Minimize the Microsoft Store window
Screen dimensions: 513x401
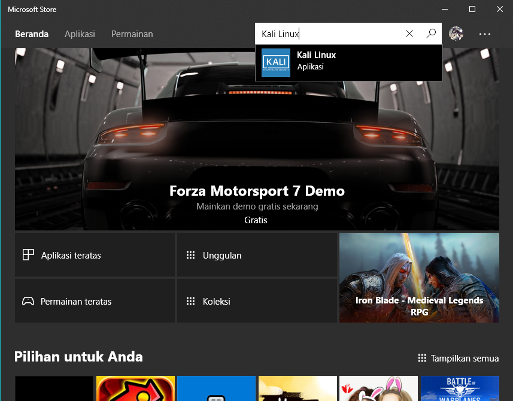445,9
